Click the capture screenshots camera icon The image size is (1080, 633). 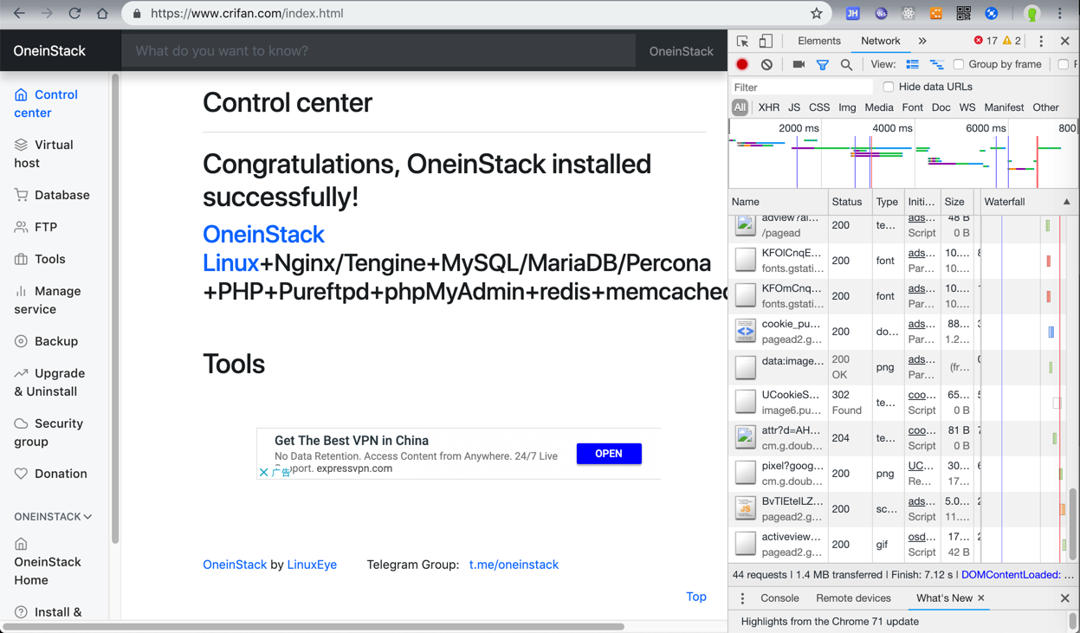799,64
